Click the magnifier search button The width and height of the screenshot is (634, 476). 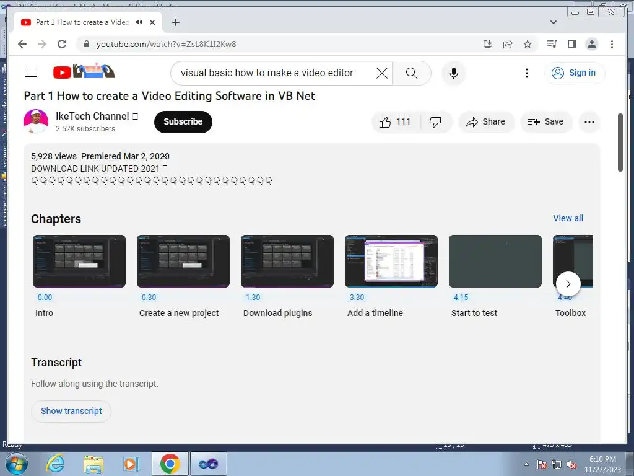(411, 73)
